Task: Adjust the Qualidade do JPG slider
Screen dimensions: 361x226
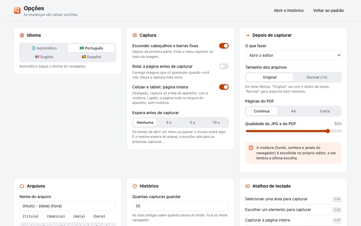Action: coord(294,131)
